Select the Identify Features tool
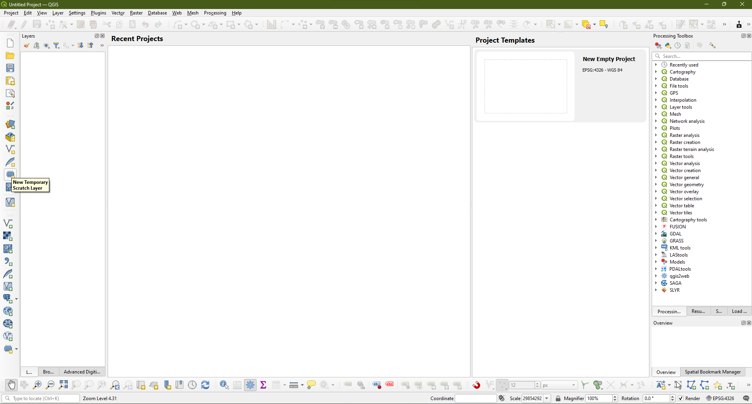This screenshot has width=752, height=404. pos(224,385)
